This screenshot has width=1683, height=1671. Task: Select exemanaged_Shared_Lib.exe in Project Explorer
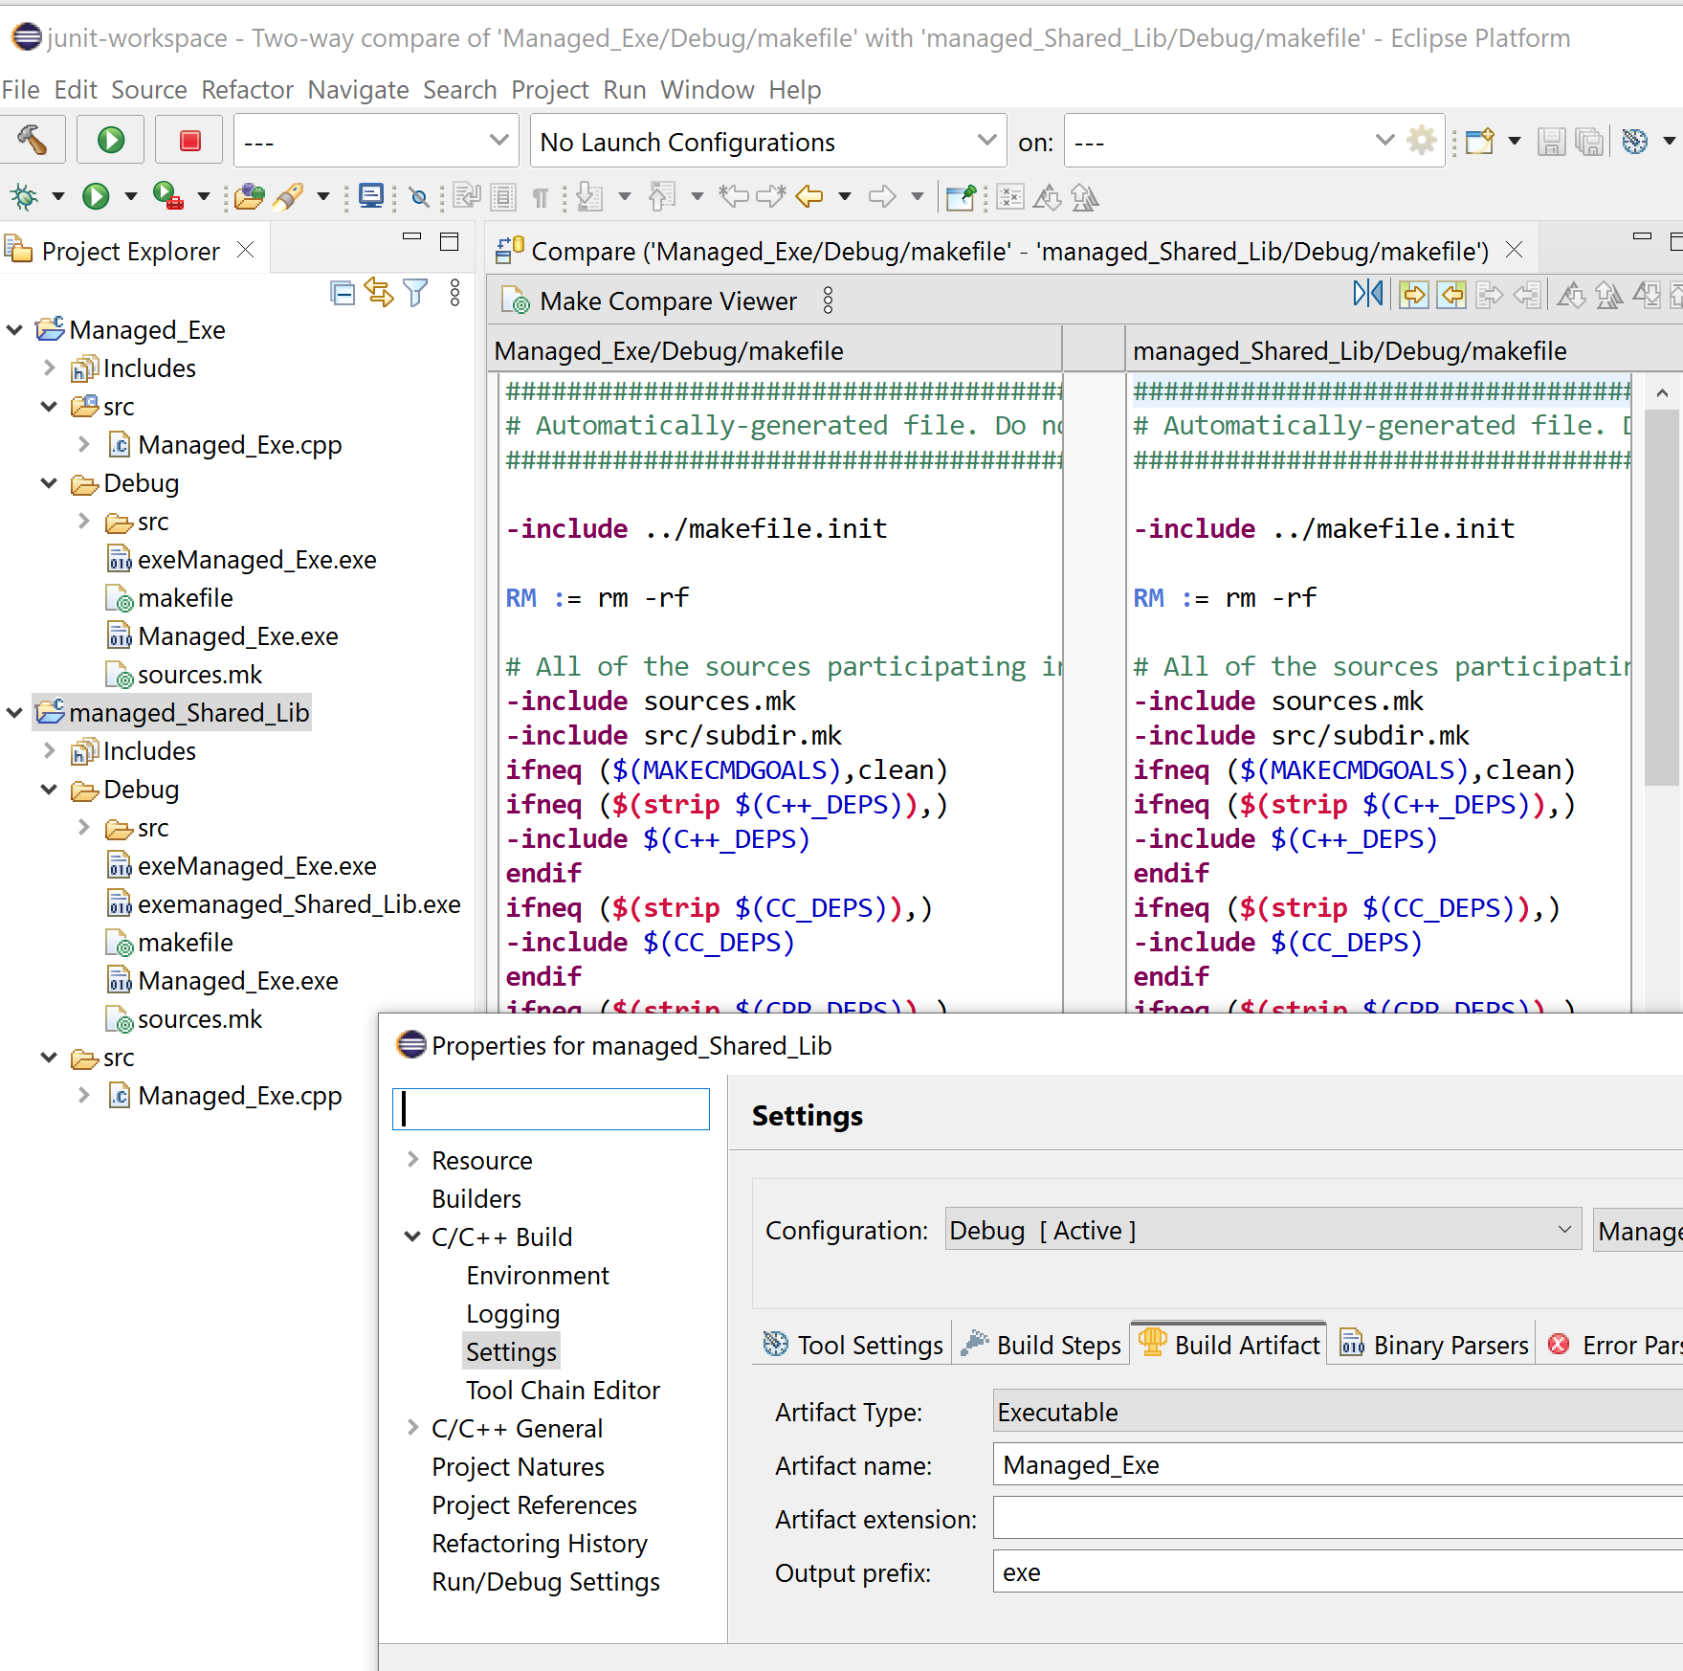pyautogui.click(x=299, y=904)
